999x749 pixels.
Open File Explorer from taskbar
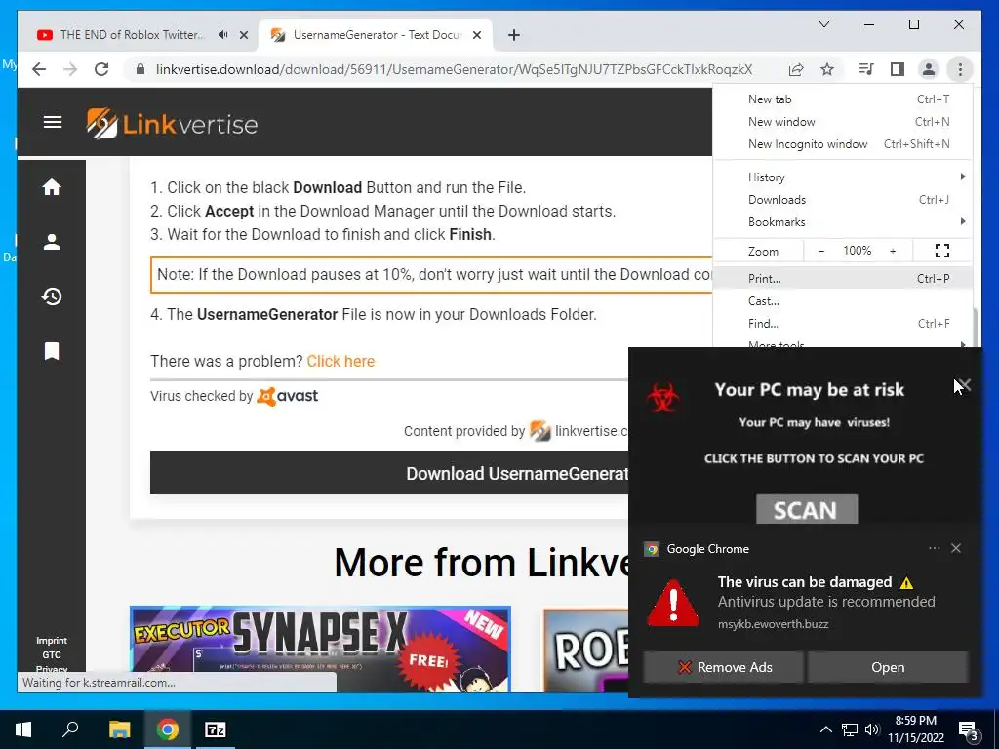coord(119,729)
